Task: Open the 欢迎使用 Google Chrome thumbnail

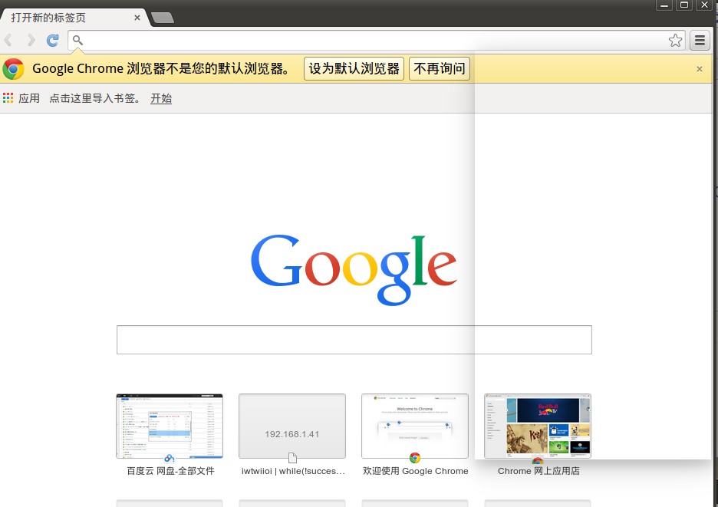Action: click(415, 426)
